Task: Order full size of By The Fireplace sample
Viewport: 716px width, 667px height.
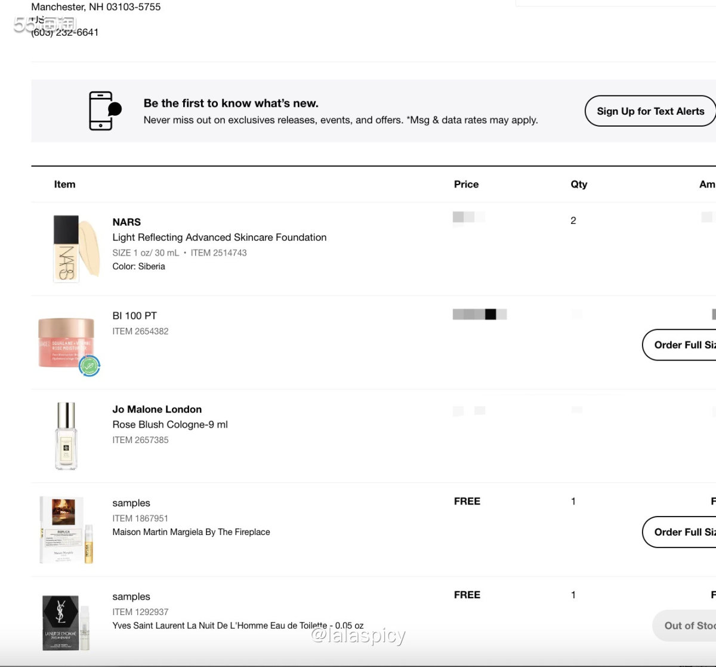Action: coord(680,532)
